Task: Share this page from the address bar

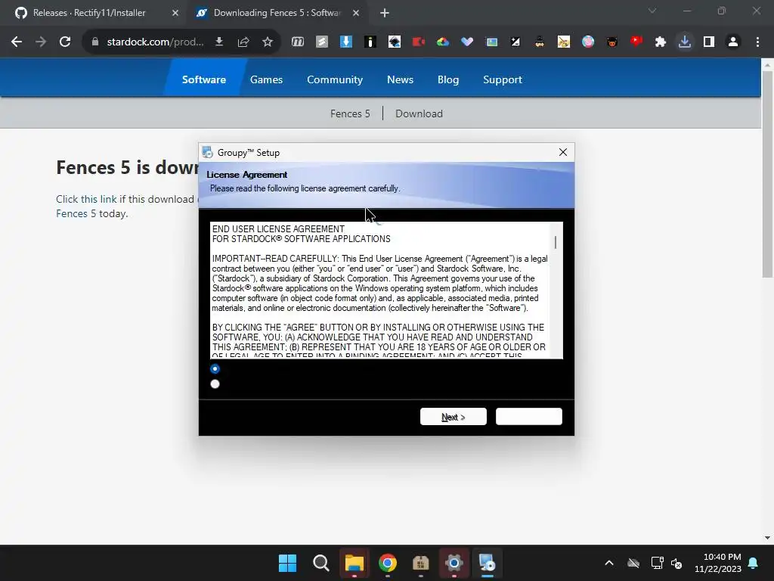Action: click(243, 42)
